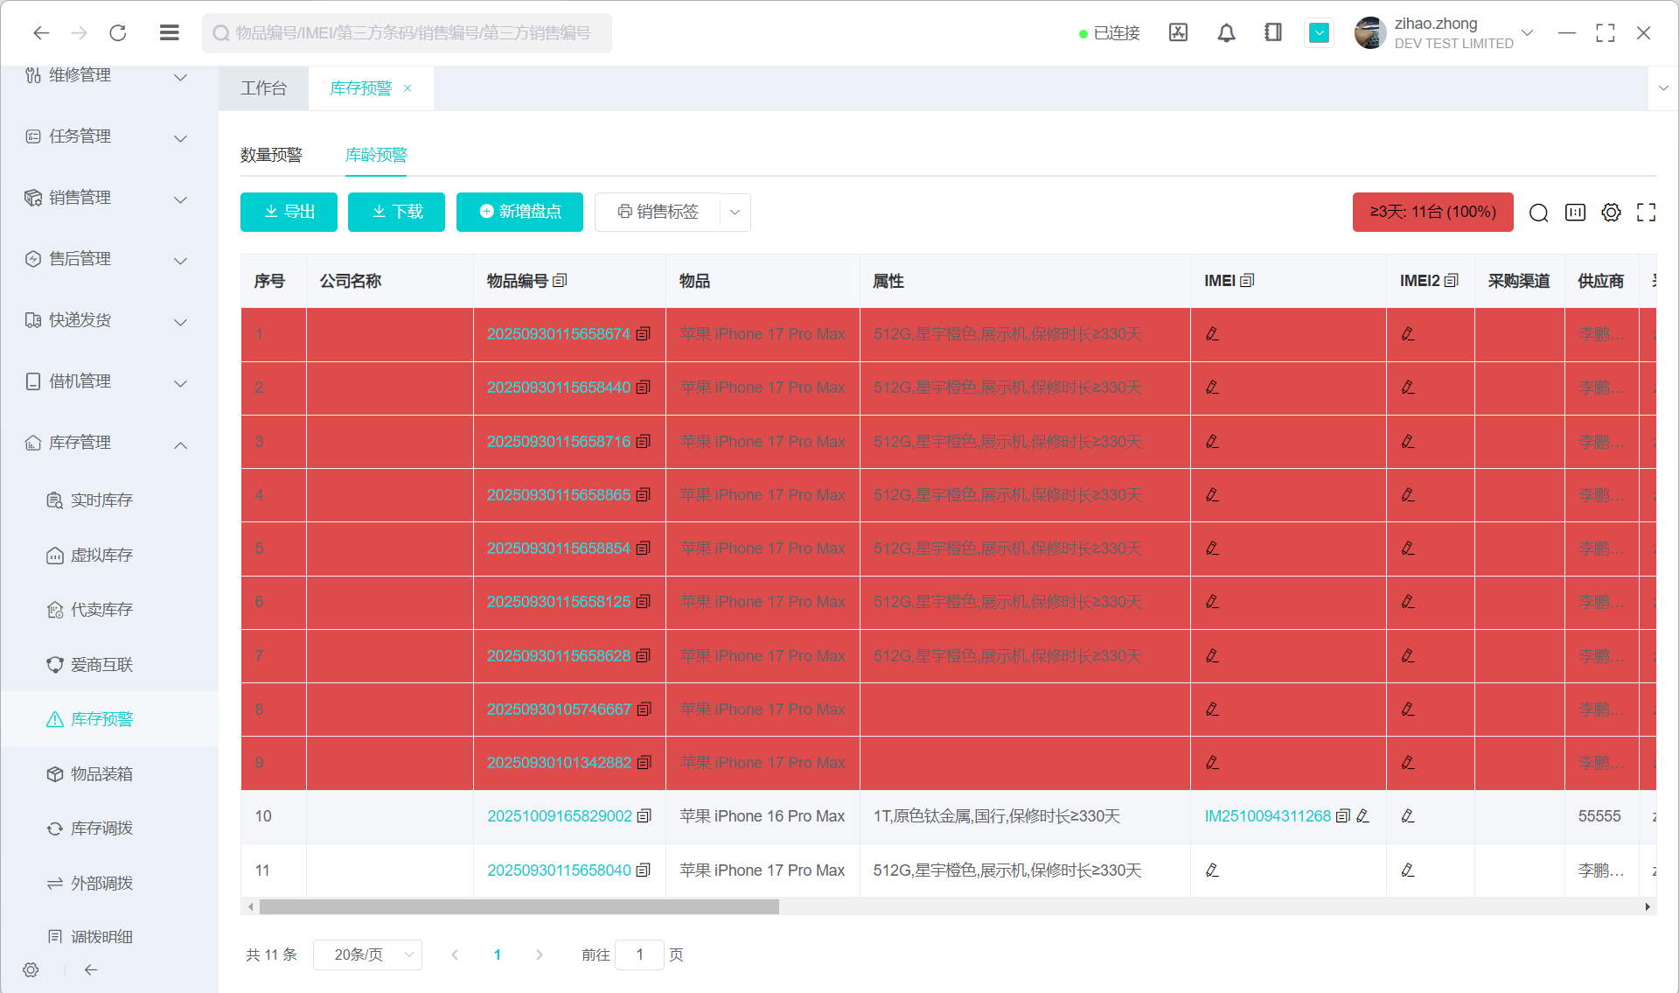This screenshot has height=993, width=1679.
Task: Open column settings gear icon
Action: [1611, 213]
